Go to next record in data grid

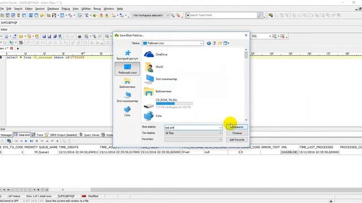tap(26, 141)
